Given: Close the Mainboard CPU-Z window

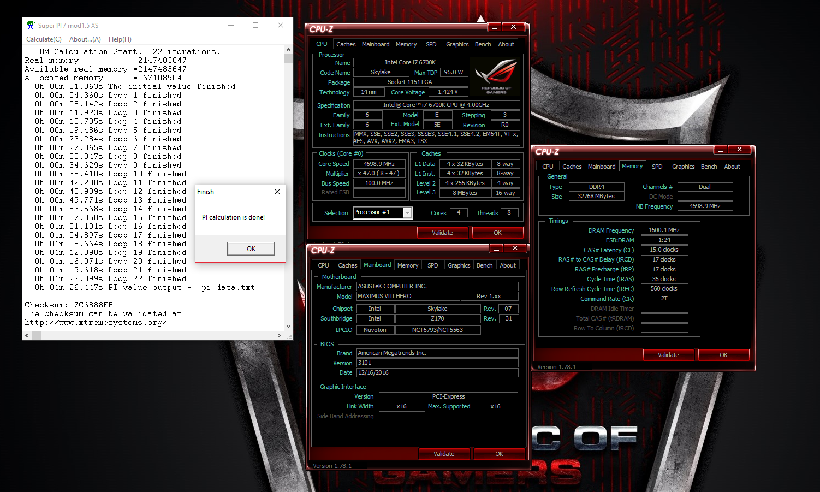Looking at the screenshot, I should [515, 248].
